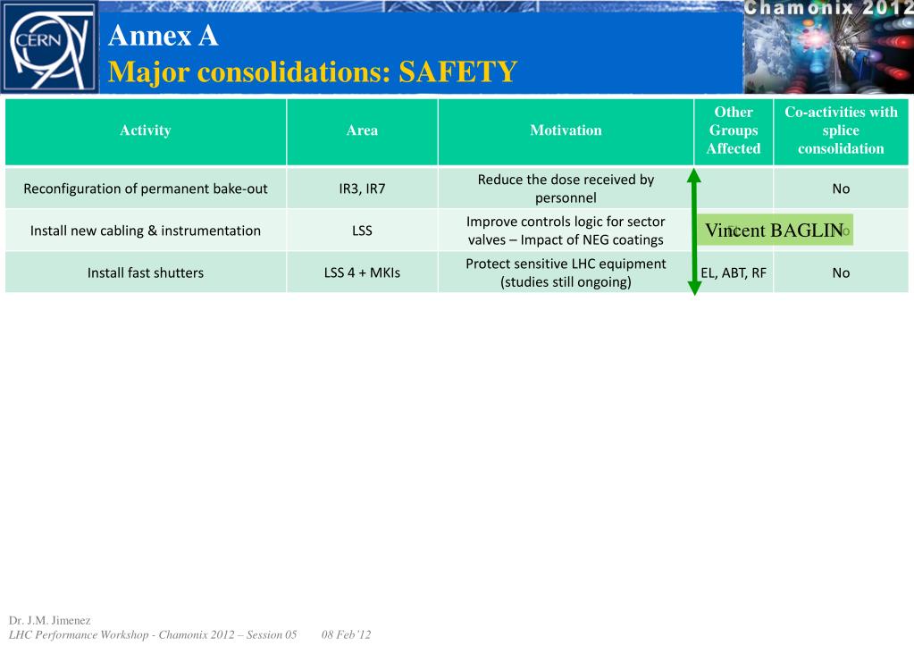Click the CERN logo

[x=49, y=46]
